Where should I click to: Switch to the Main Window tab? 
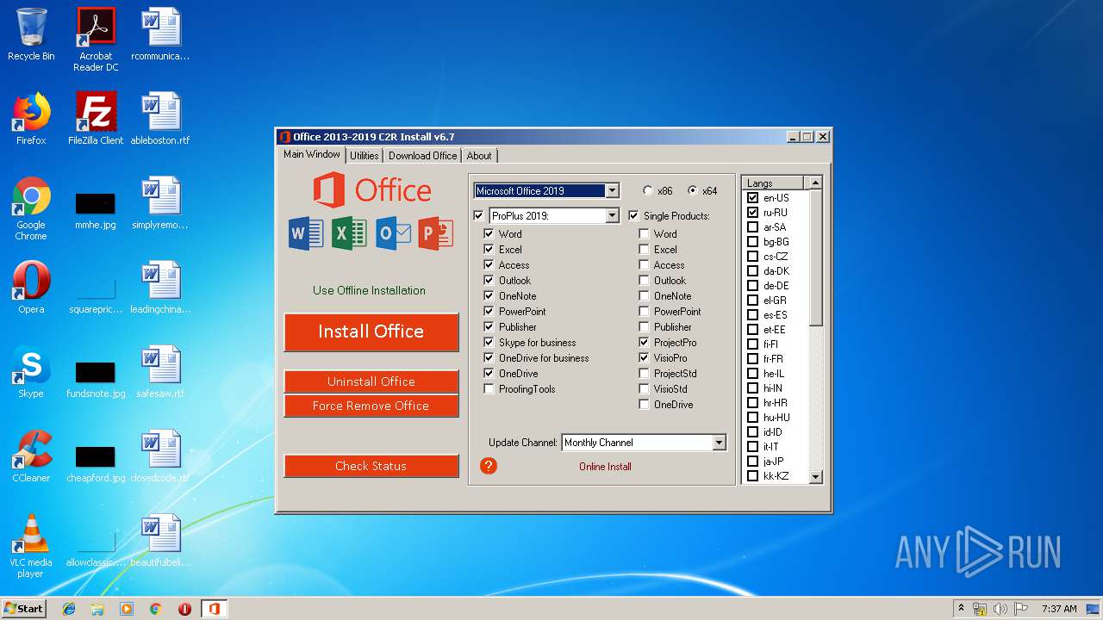coord(312,154)
